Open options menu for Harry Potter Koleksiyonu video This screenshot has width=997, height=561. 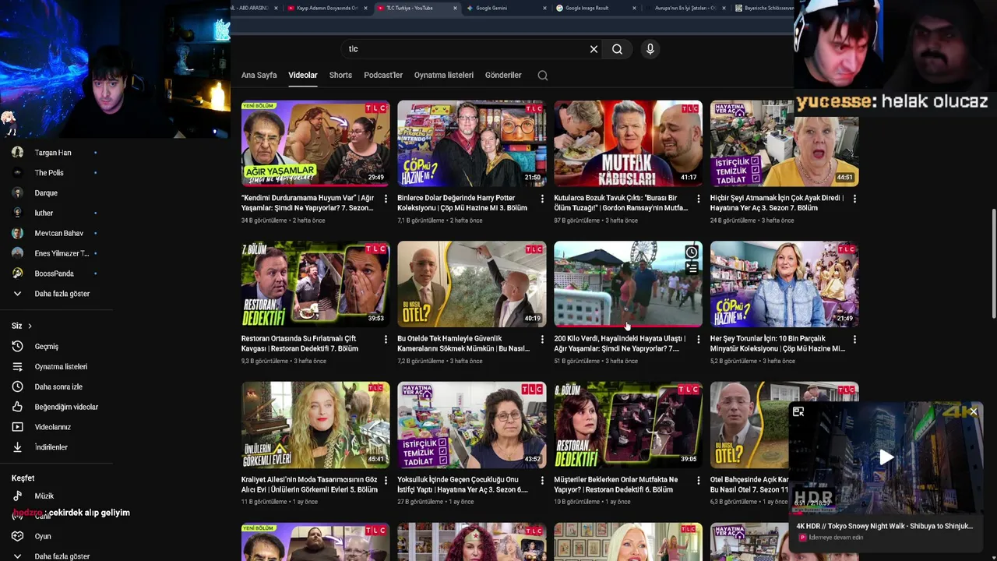pyautogui.click(x=542, y=199)
